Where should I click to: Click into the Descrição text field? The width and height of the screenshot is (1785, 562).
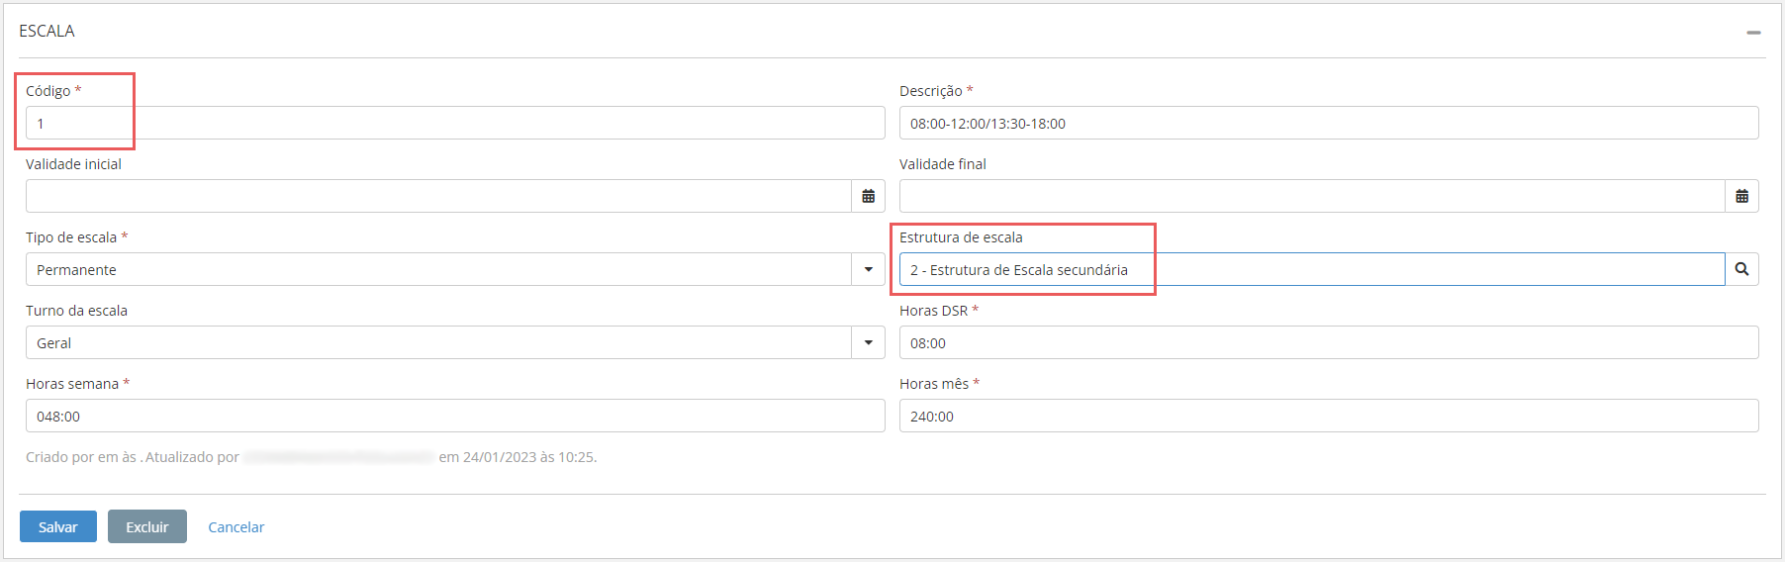[x=1328, y=124]
